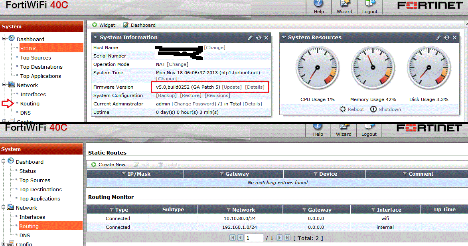This screenshot has width=468, height=246.
Task: Open Interfaces in the Status page sidebar
Action: point(33,95)
